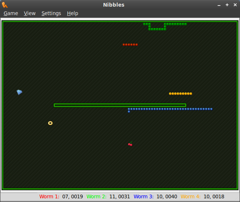Open the Game menu

(11, 13)
